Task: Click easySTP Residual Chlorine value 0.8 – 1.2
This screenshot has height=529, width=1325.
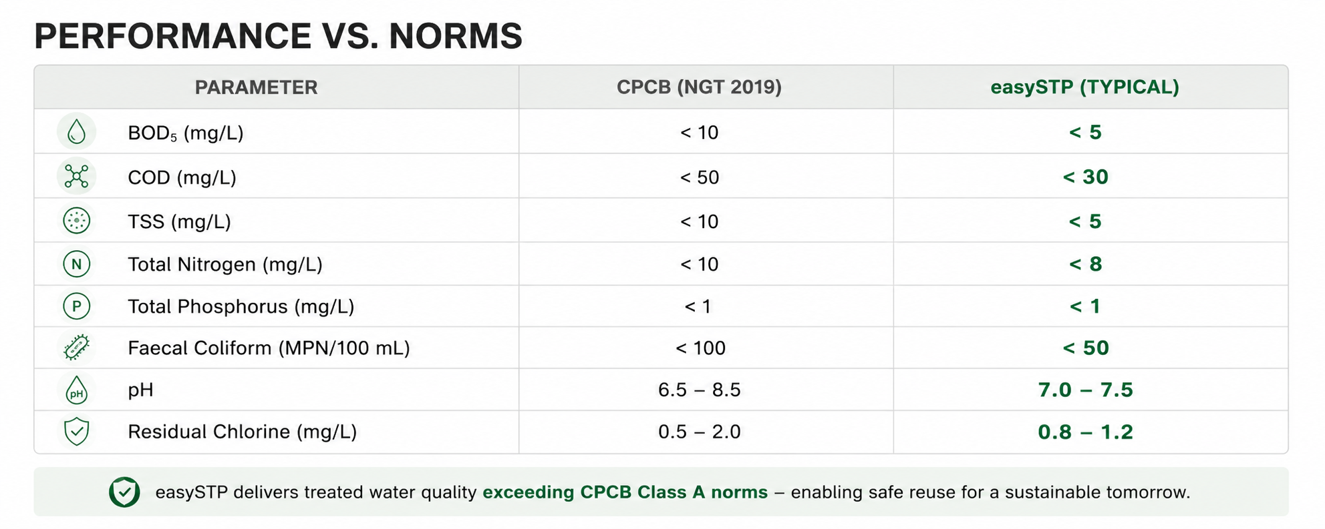Action: coord(1085,432)
